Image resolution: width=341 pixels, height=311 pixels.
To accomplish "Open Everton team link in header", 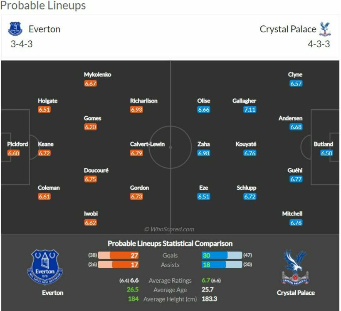I will pos(44,29).
